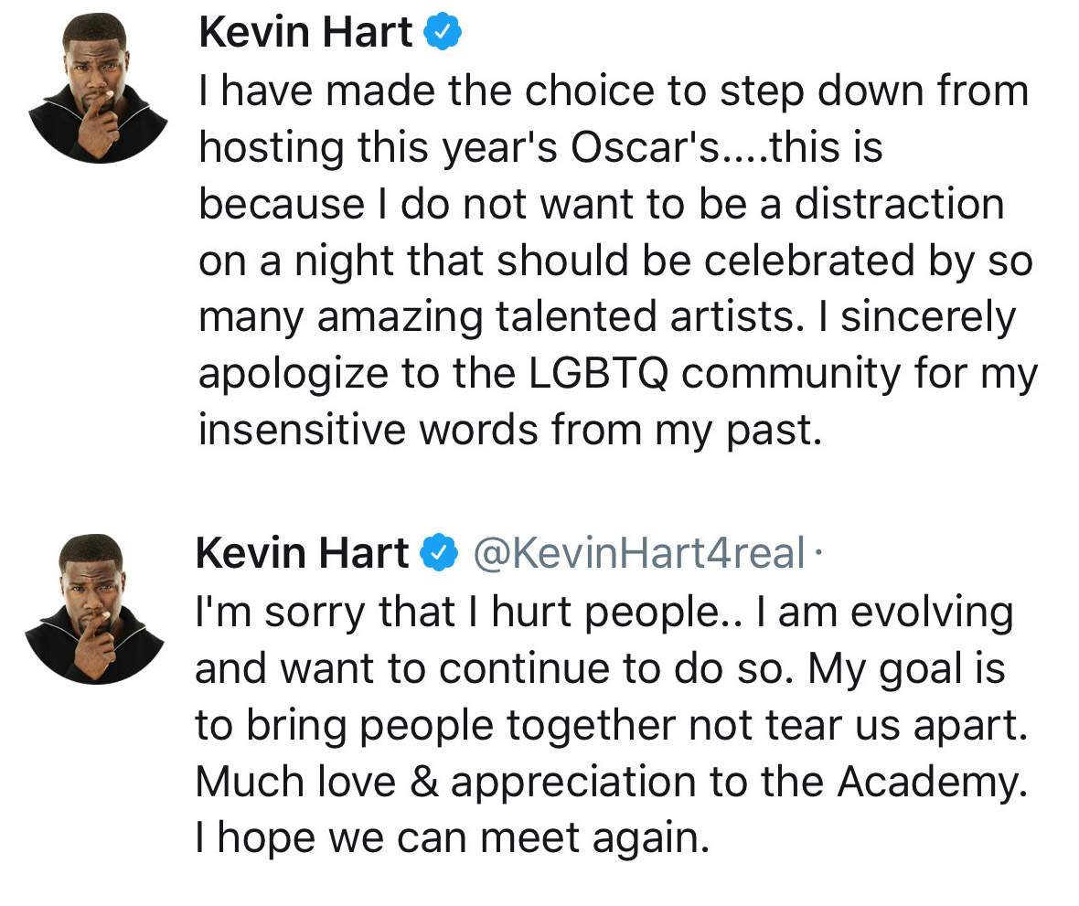
Task: Click the verified badge beside @KevinHart4real
Action: [x=439, y=552]
